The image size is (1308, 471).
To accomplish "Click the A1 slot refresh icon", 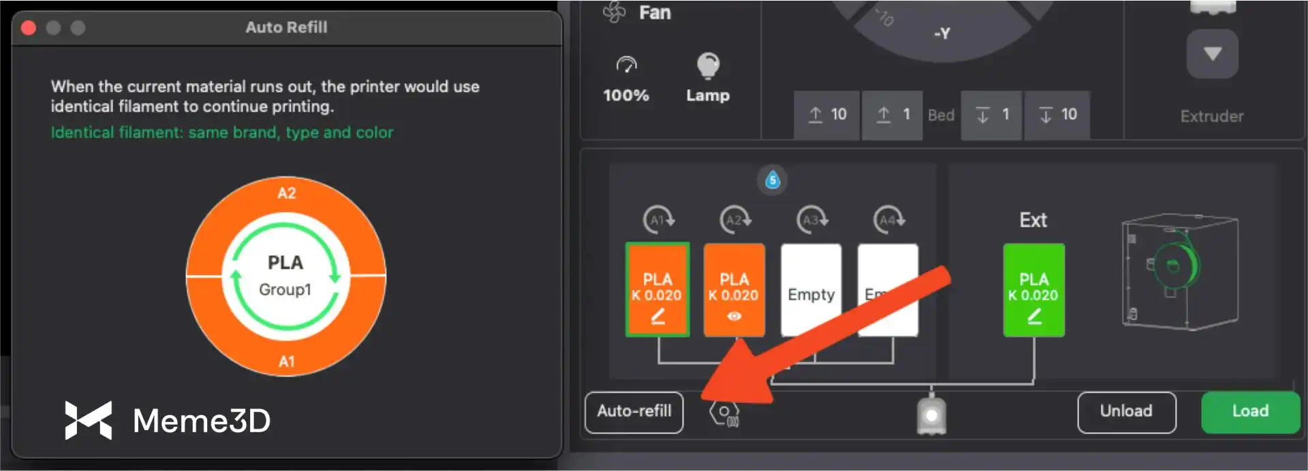I will click(x=659, y=220).
